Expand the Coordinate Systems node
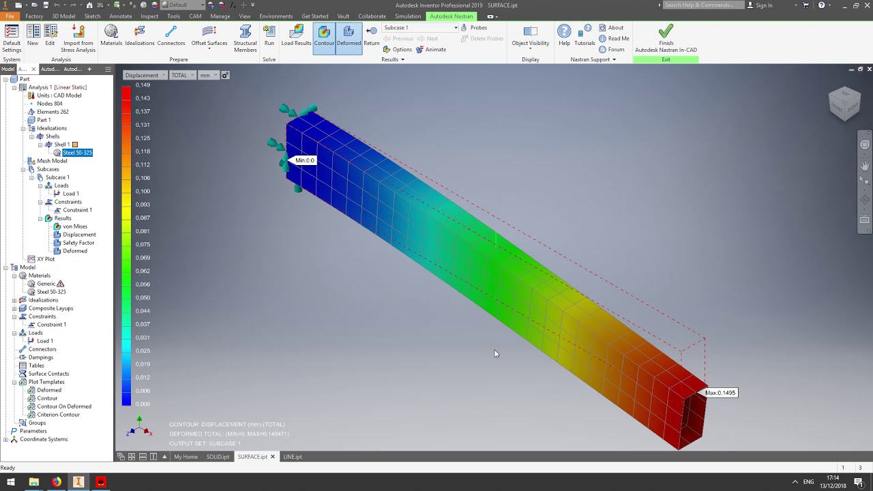Image resolution: width=873 pixels, height=491 pixels. [5, 439]
